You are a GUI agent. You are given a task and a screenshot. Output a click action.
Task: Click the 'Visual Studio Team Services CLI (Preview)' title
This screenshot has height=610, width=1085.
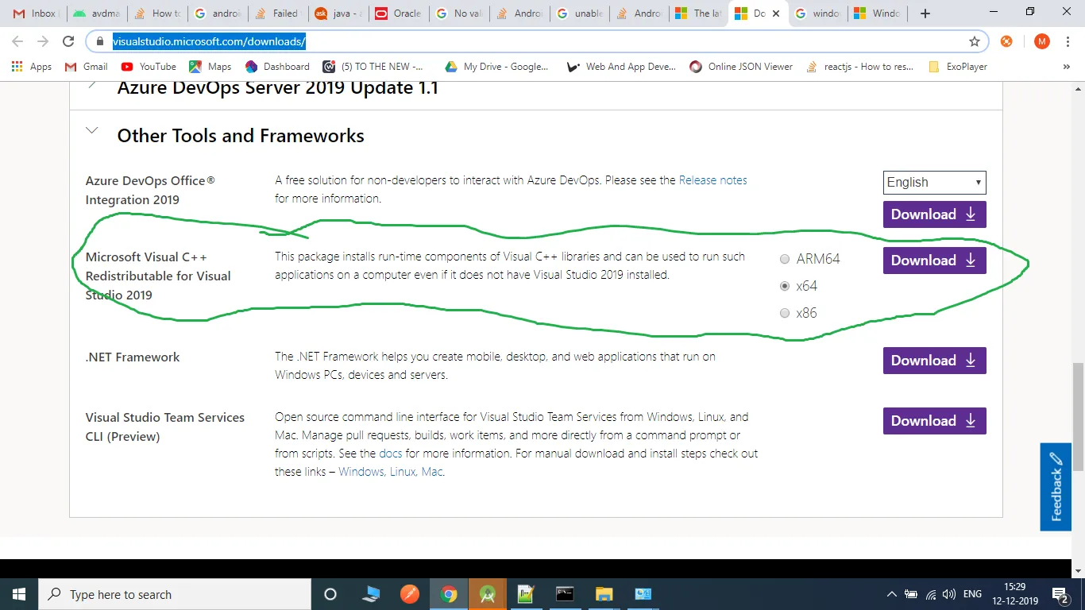click(165, 427)
